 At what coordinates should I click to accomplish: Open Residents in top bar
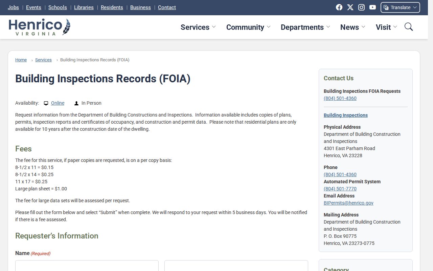point(112,7)
